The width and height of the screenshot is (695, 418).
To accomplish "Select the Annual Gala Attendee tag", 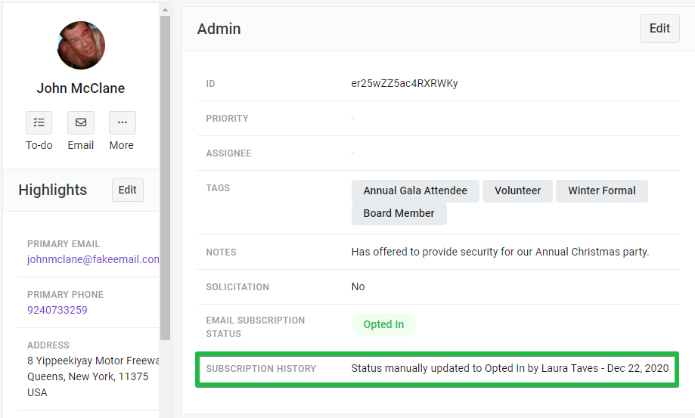I will pyautogui.click(x=415, y=190).
